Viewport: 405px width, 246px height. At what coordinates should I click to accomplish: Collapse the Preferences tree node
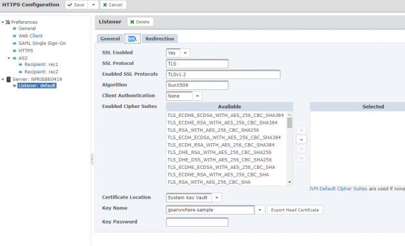[x=3, y=22]
